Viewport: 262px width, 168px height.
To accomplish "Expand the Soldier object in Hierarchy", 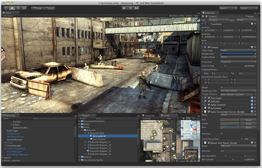I will 11,124.
